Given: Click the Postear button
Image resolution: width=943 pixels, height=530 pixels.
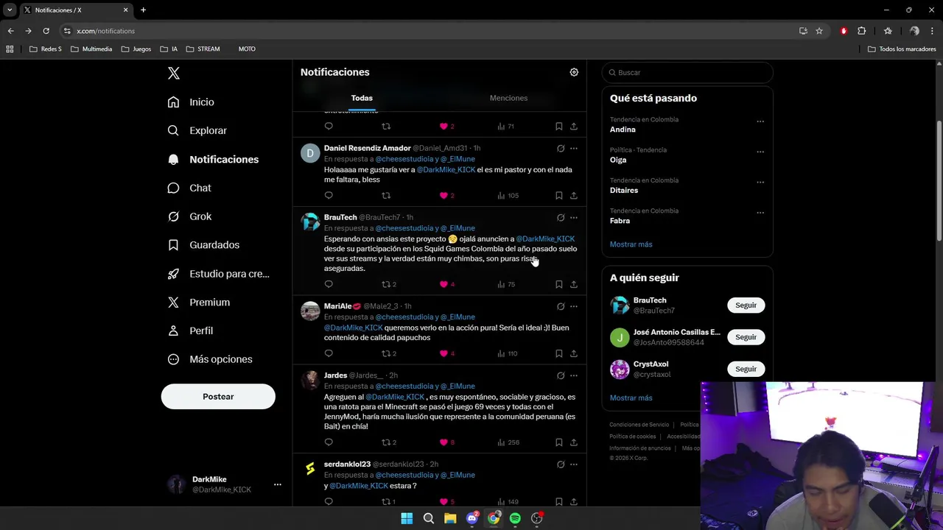Looking at the screenshot, I should pyautogui.click(x=218, y=397).
